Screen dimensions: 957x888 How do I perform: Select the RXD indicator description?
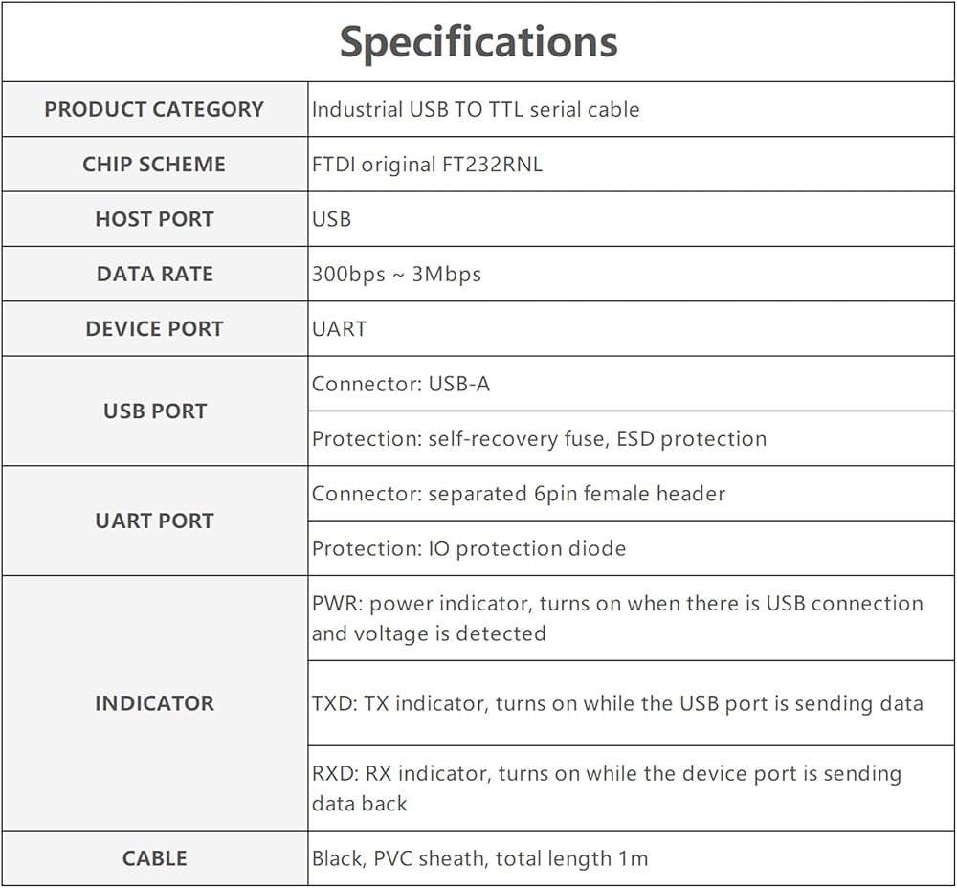click(607, 788)
